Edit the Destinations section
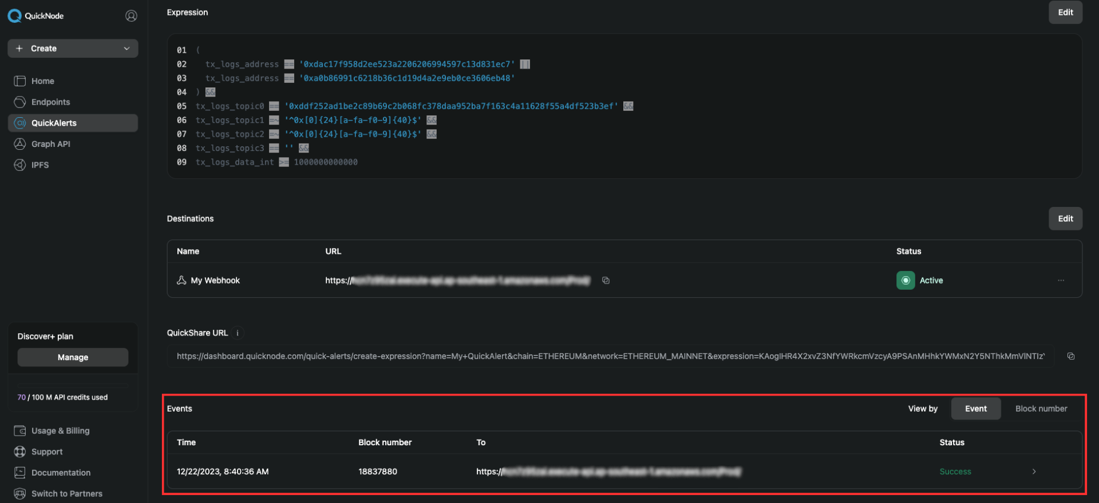1099x503 pixels. (x=1065, y=218)
